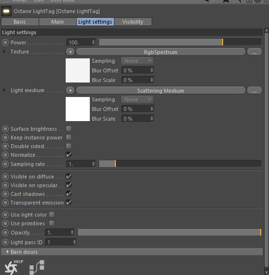The height and width of the screenshot is (275, 269).
Task: Enable the Keep instance power checkbox
Action: coord(69,137)
